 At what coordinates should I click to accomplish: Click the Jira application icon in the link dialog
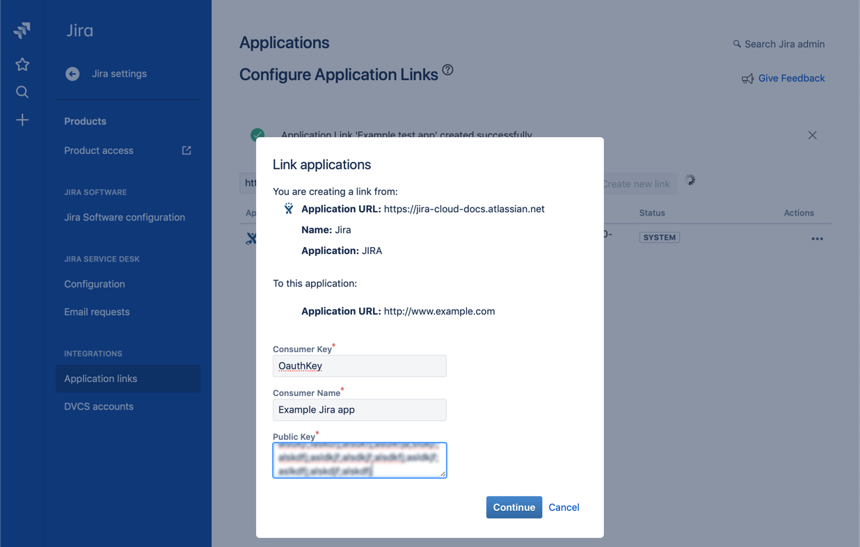(x=287, y=207)
